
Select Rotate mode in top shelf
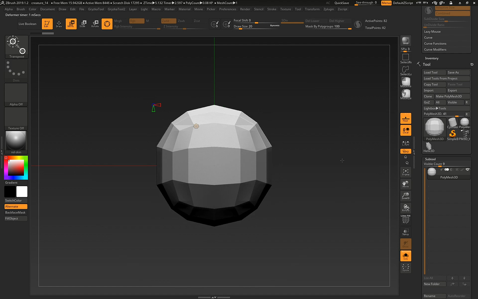click(x=95, y=24)
